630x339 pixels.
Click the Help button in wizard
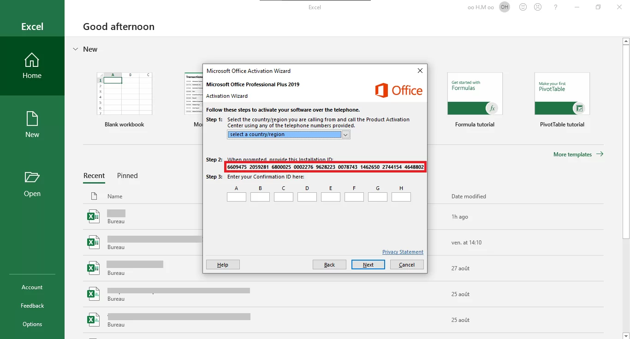[223, 265]
